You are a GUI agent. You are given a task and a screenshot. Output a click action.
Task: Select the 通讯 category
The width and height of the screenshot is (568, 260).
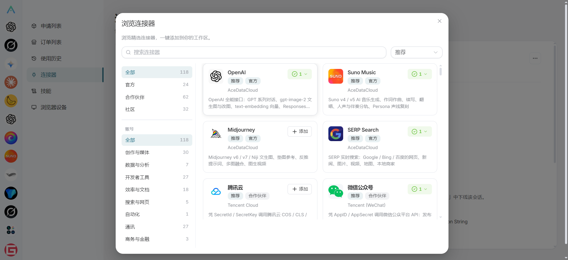pyautogui.click(x=157, y=227)
